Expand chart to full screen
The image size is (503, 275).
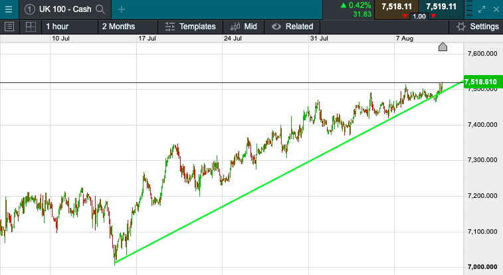pos(482,9)
